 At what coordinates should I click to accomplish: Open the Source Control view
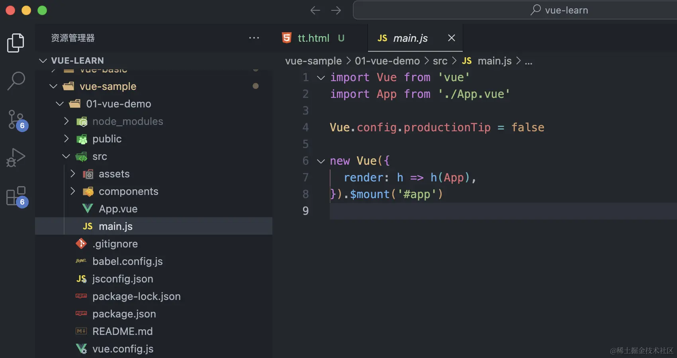17,120
